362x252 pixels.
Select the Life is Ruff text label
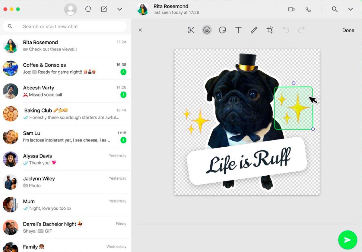pos(247,161)
